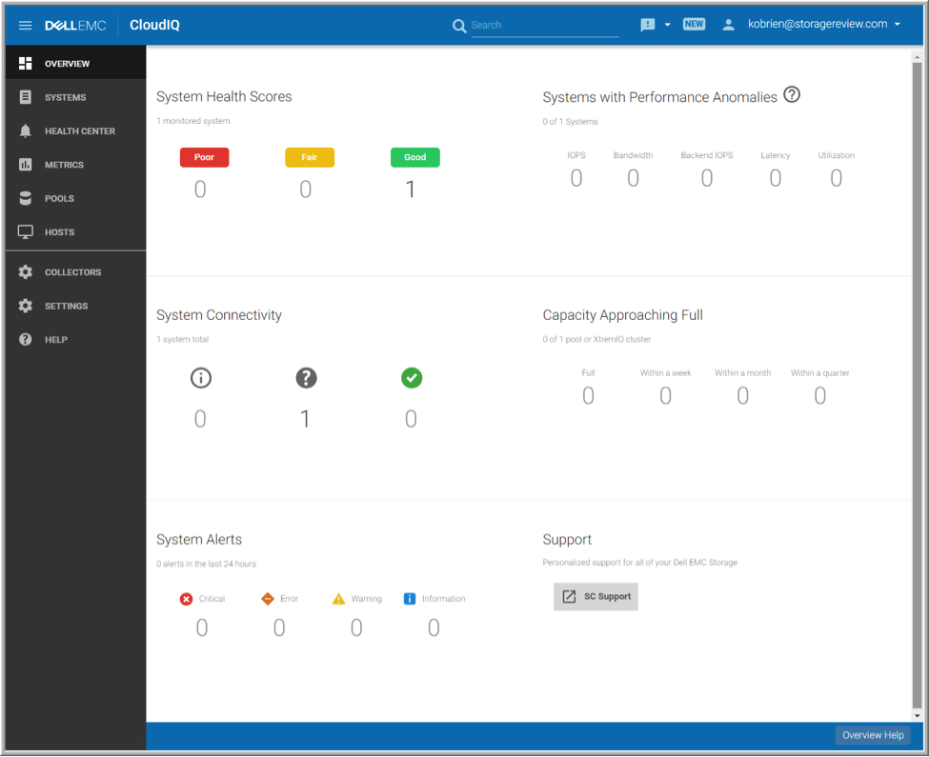Click '0 alerts in the last 24 hours'

click(206, 564)
